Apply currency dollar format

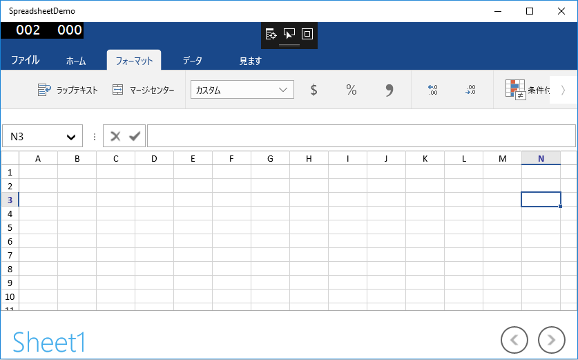tap(314, 90)
